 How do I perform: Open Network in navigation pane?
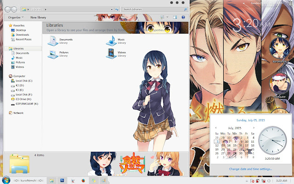[x=16, y=113]
